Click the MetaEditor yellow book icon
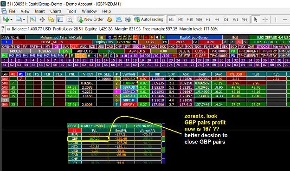The width and height of the screenshot is (290, 171). pos(110,20)
